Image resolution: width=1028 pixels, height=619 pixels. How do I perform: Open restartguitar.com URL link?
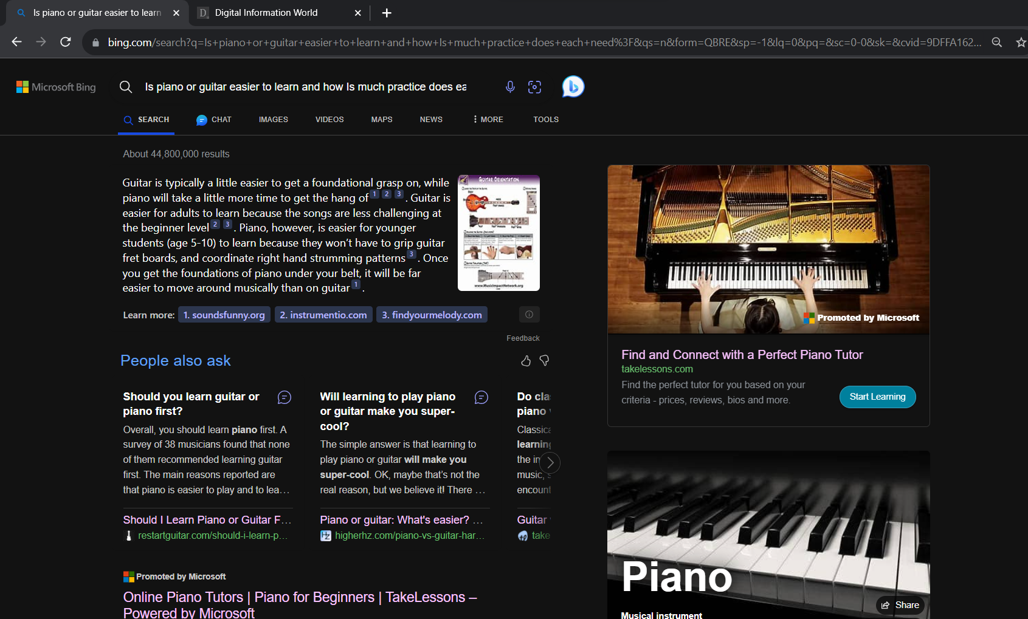213,536
